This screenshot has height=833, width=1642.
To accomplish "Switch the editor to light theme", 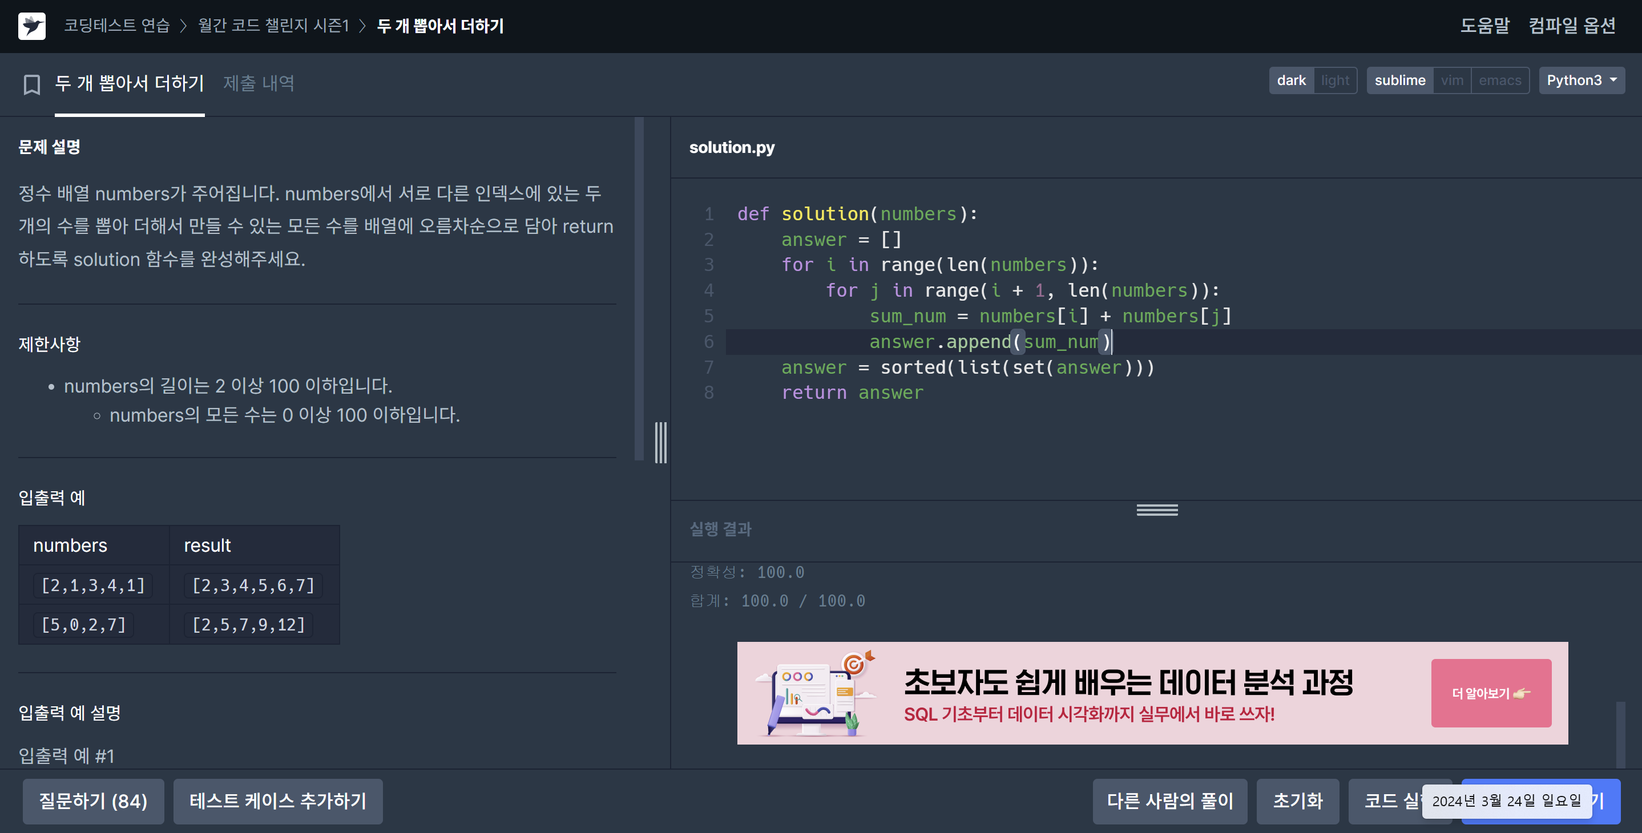I will pos(1335,80).
